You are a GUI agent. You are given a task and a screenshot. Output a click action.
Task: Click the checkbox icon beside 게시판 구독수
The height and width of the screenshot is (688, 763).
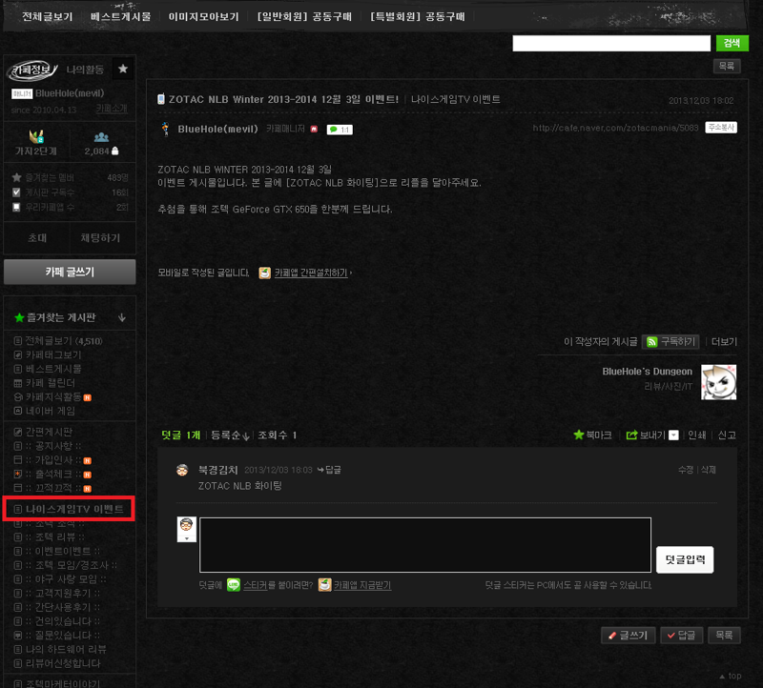tap(16, 192)
